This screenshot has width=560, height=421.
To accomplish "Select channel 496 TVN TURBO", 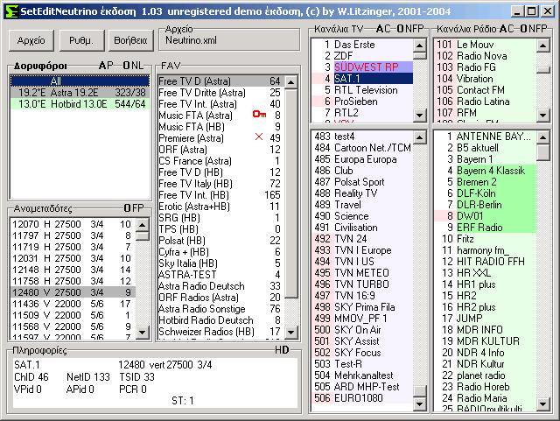I will tap(362, 284).
